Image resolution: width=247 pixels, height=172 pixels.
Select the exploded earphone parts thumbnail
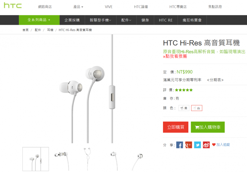click(62, 159)
